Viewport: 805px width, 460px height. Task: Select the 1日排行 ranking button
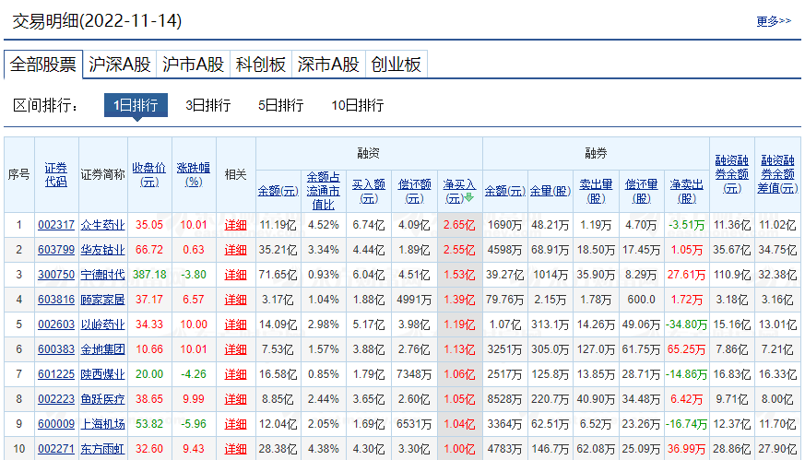(x=136, y=105)
